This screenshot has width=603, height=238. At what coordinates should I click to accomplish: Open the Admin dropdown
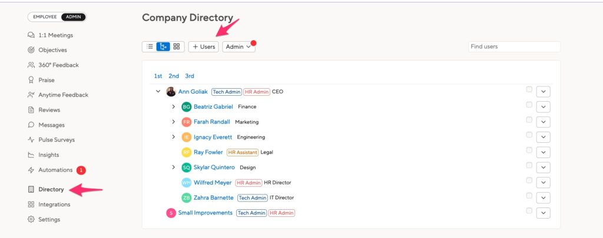(x=238, y=46)
